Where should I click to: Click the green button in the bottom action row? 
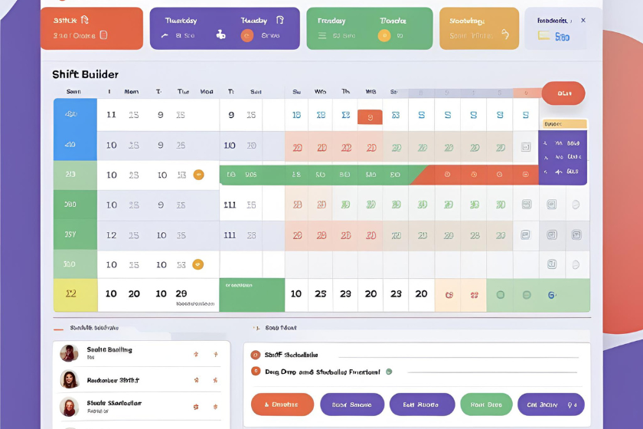tap(485, 404)
